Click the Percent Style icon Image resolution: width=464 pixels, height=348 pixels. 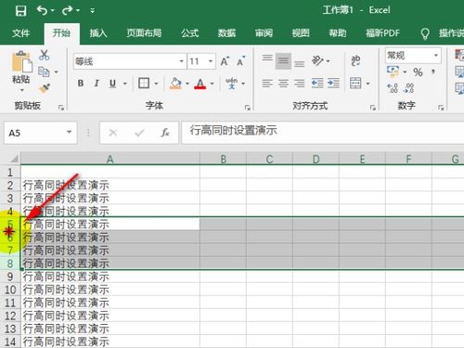418,72
